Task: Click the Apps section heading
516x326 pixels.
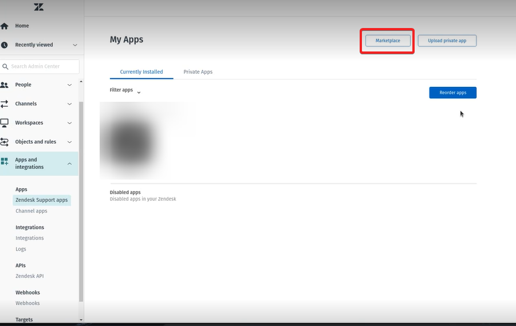Action: click(21, 190)
